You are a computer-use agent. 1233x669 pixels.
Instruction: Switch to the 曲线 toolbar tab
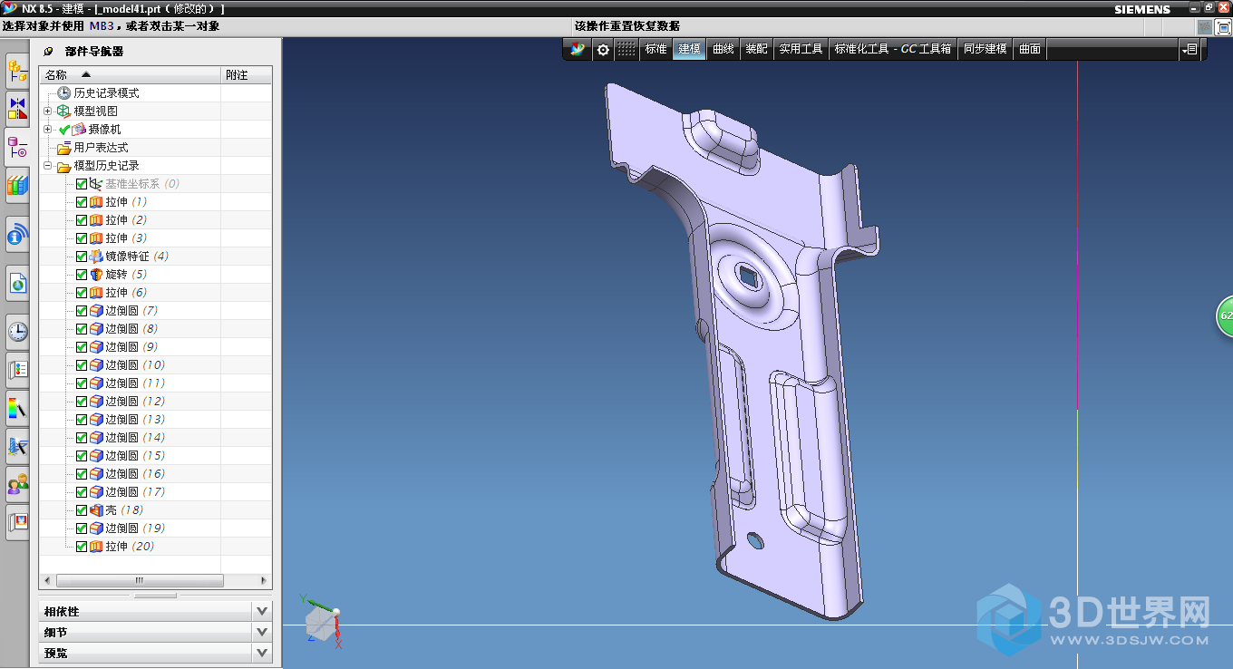723,49
